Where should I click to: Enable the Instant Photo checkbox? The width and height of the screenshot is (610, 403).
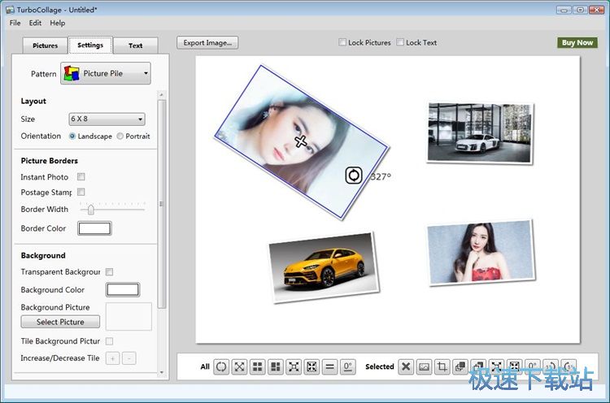coord(81,177)
